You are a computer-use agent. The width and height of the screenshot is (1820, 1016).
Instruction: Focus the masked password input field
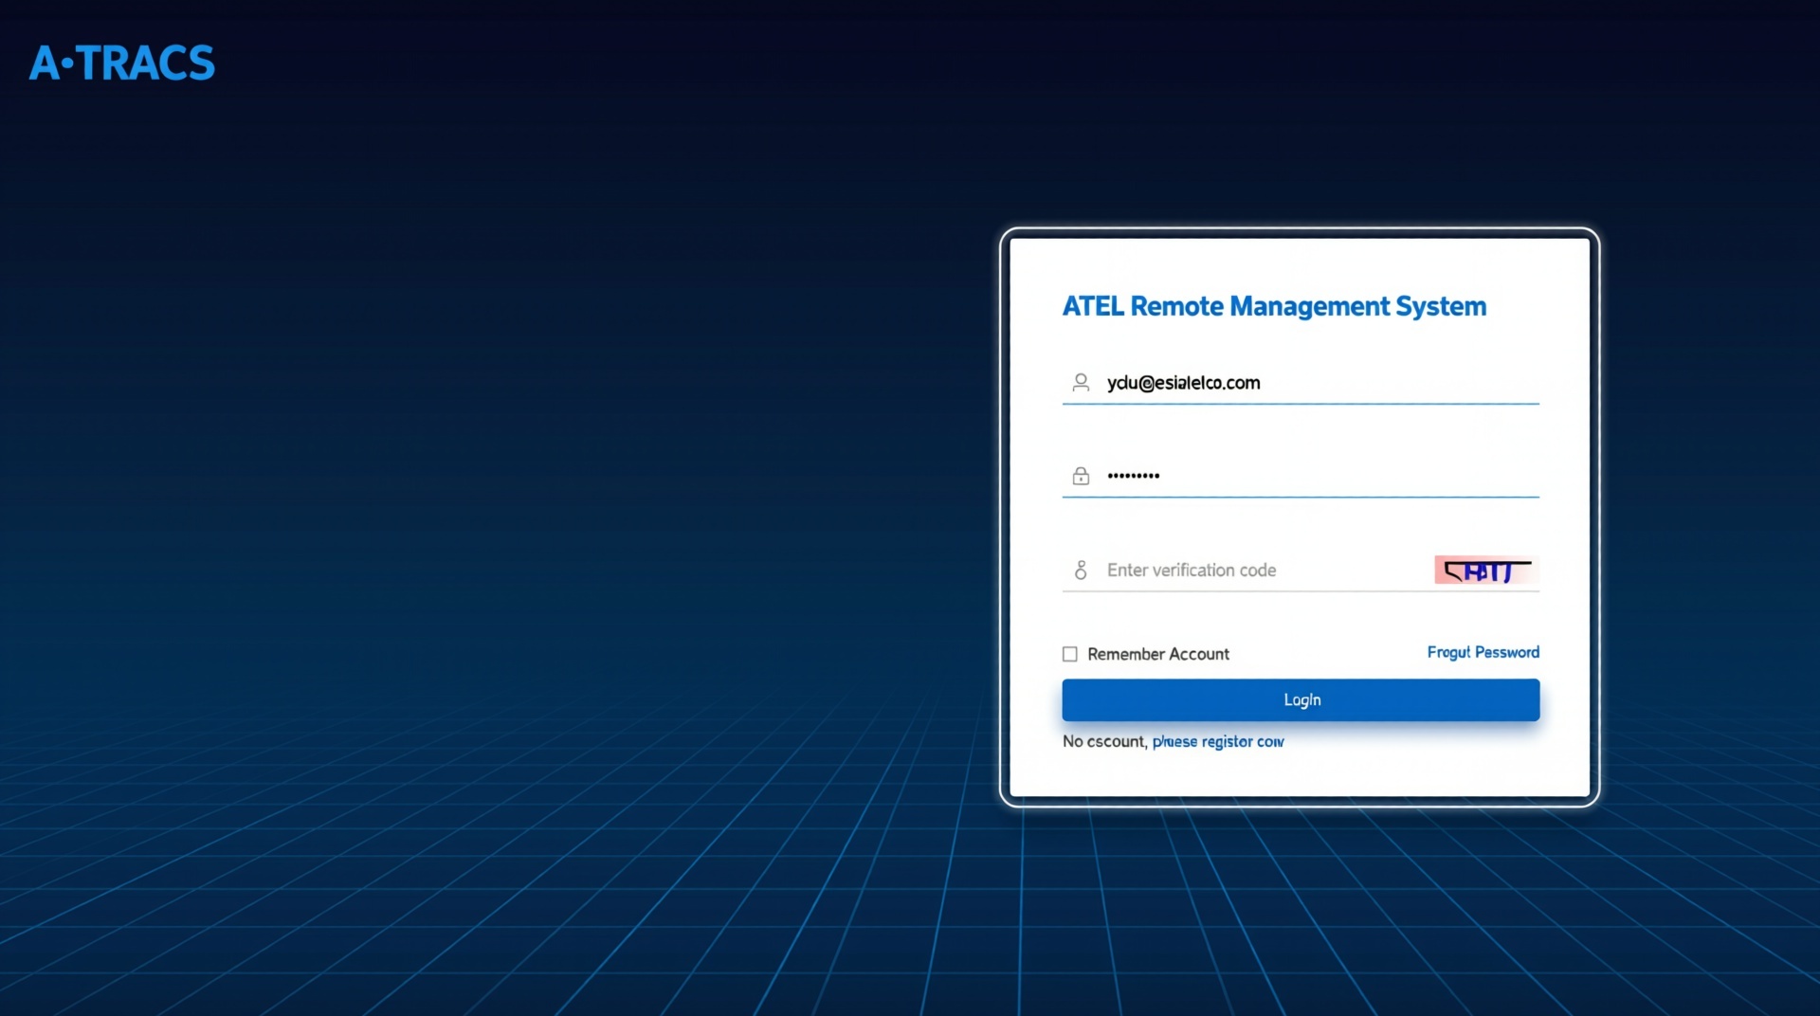(x=1301, y=476)
